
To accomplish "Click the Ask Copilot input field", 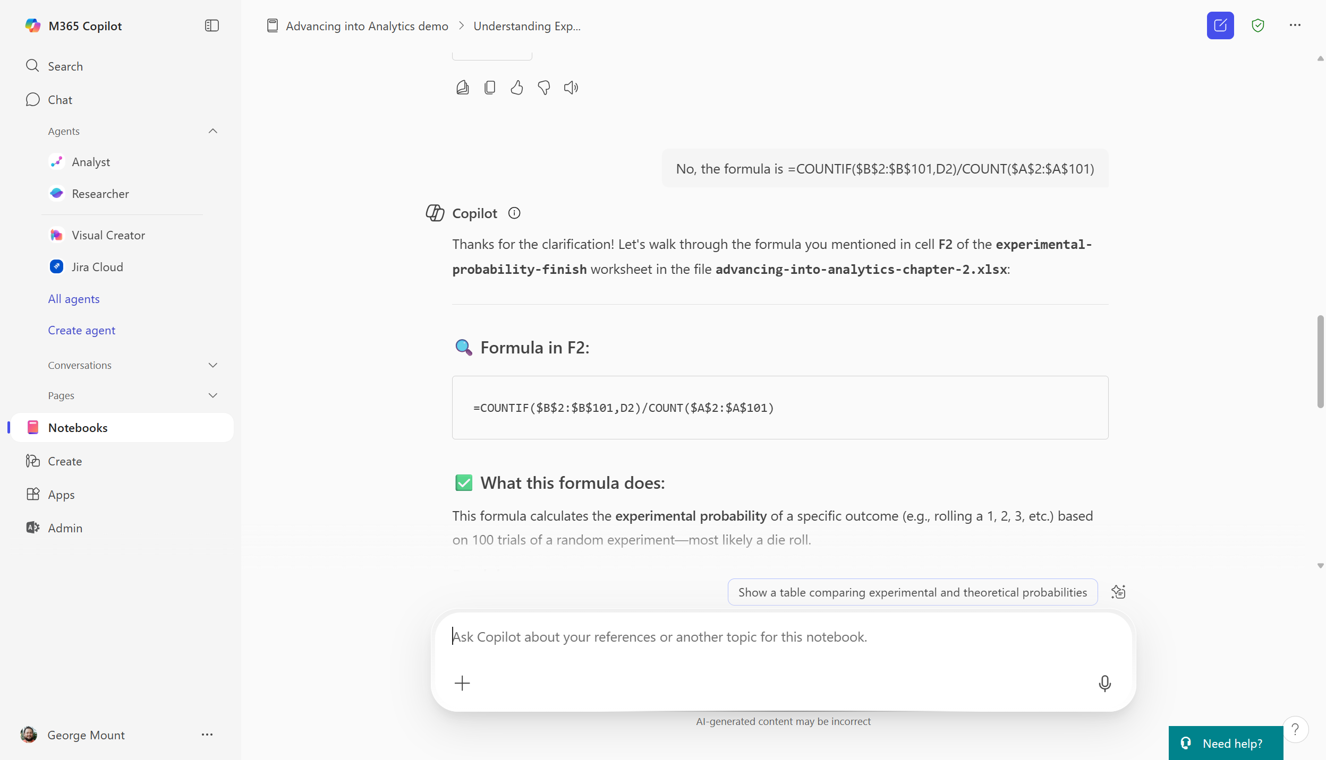I will click(744, 637).
